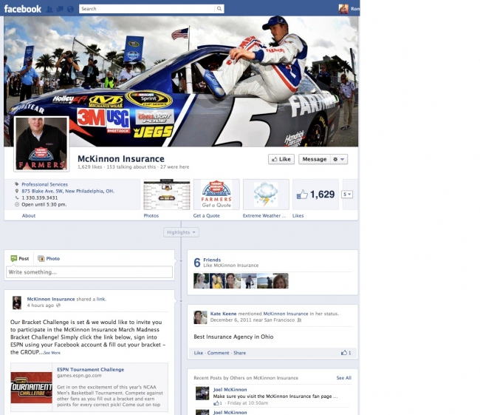Click the phone number 1 330.339.3431
This screenshot has height=415, width=480.
point(39,198)
